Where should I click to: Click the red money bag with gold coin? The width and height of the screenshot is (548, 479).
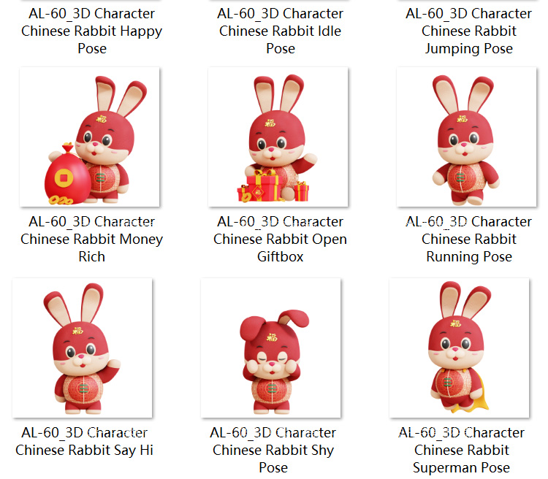66,175
